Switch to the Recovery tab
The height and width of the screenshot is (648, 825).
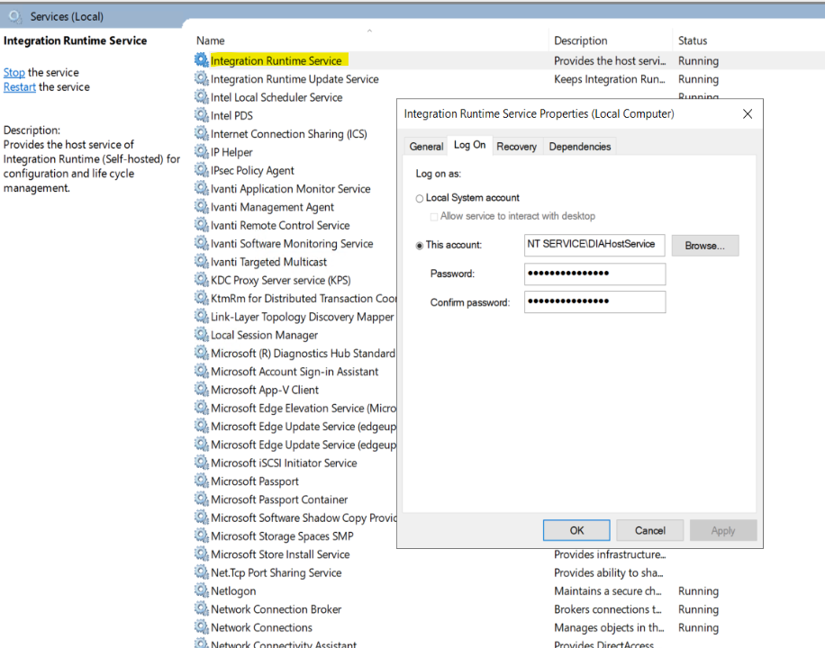(x=517, y=146)
